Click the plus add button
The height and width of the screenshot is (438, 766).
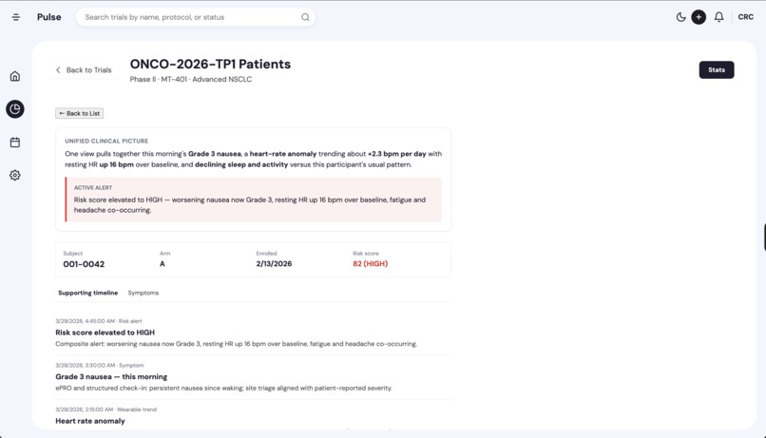click(699, 17)
